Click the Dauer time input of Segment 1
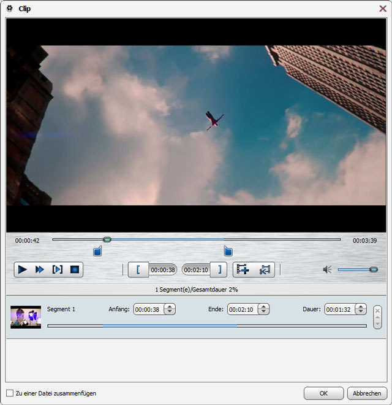392x405 pixels. coord(340,309)
